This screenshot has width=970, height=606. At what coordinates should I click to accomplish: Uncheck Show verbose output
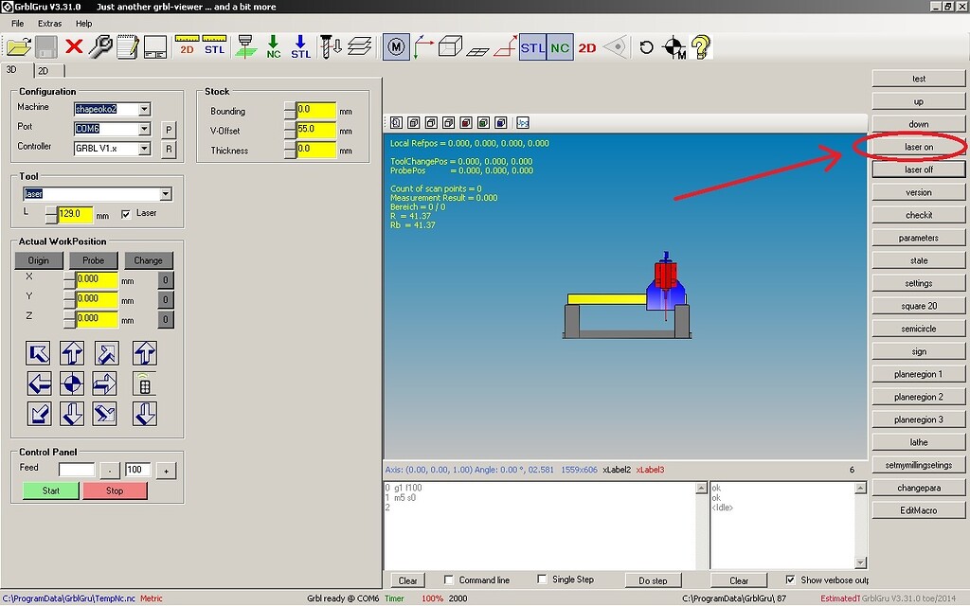[791, 579]
